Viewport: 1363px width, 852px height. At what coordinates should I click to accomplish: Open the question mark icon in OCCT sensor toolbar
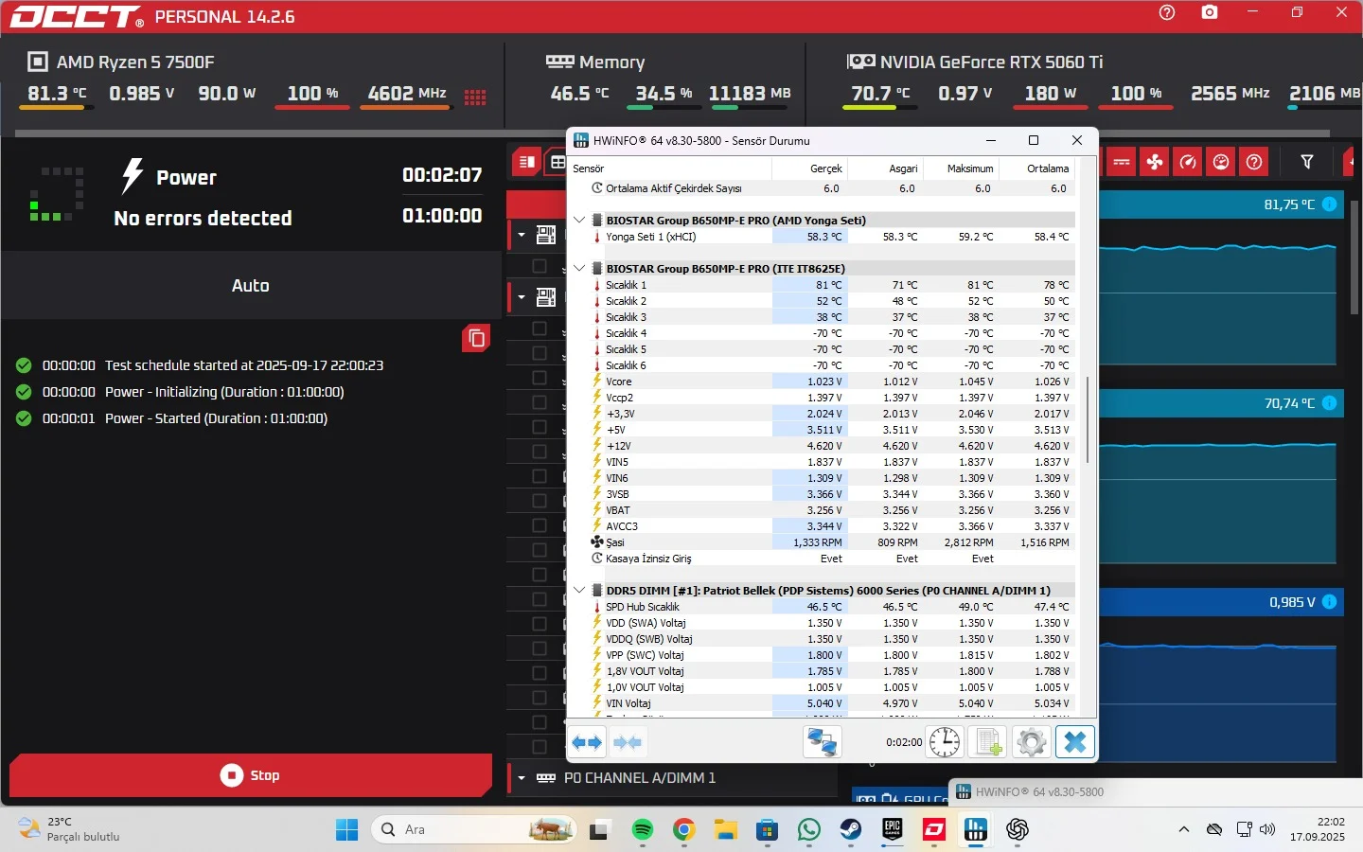point(1254,162)
